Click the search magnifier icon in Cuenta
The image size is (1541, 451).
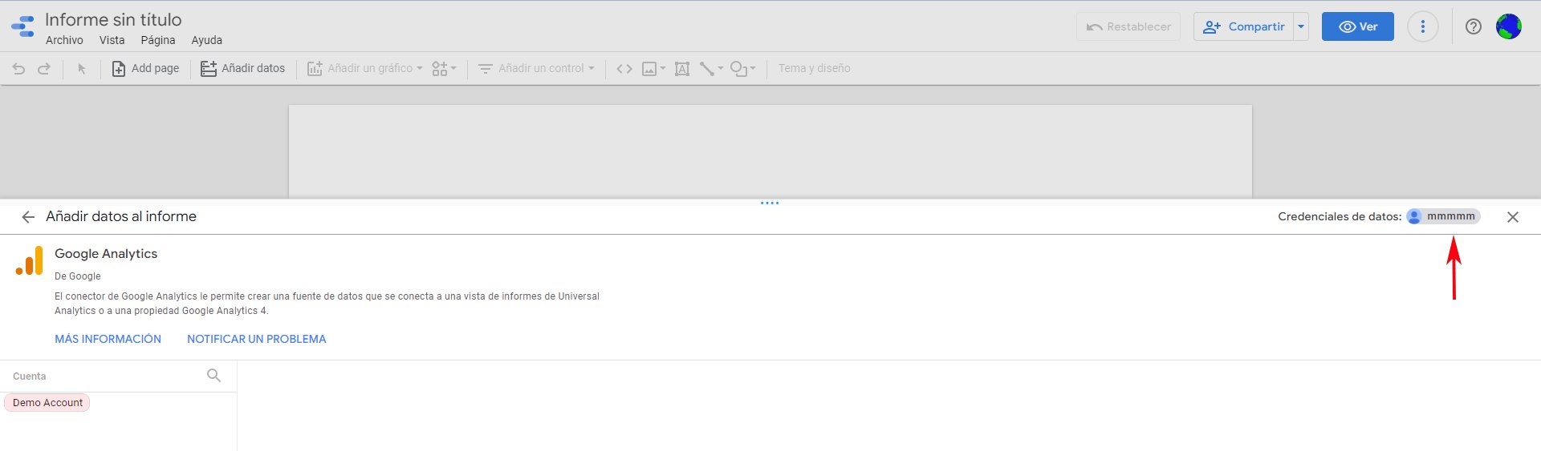tap(213, 375)
